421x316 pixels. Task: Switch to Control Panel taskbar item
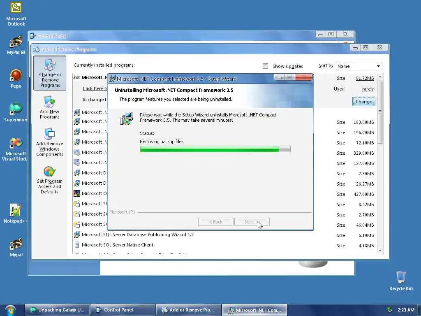point(123,310)
